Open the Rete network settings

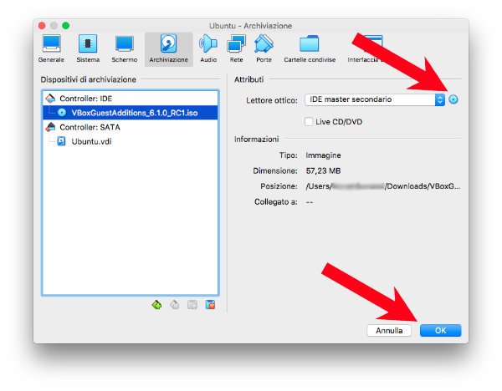236,49
